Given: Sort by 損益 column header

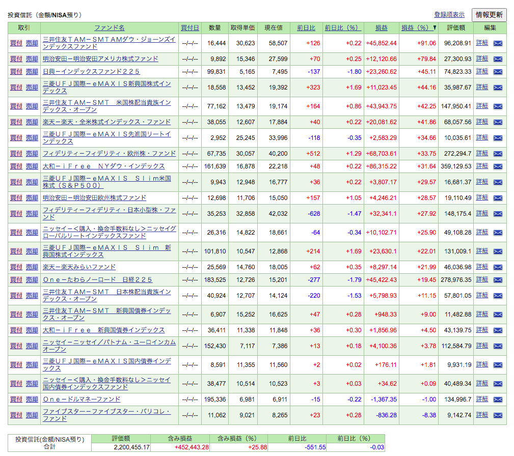Looking at the screenshot, I should click(381, 28).
